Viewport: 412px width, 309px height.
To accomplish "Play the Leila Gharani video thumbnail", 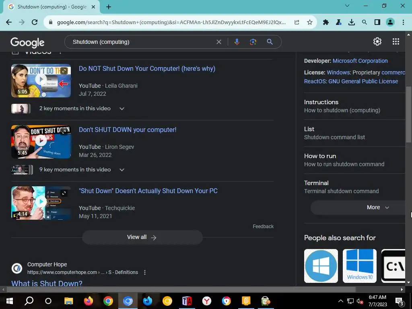I will pyautogui.click(x=41, y=80).
